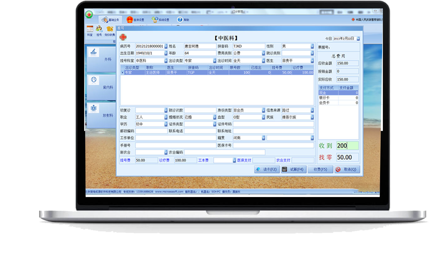
Task: Expand the 民族 ethnicity dropdown
Action: [312, 117]
